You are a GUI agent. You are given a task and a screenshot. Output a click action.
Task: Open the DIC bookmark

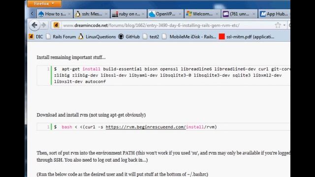tap(36, 37)
